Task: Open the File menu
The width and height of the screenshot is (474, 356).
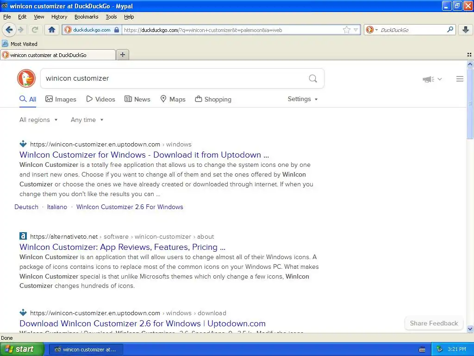Action: pos(7,17)
